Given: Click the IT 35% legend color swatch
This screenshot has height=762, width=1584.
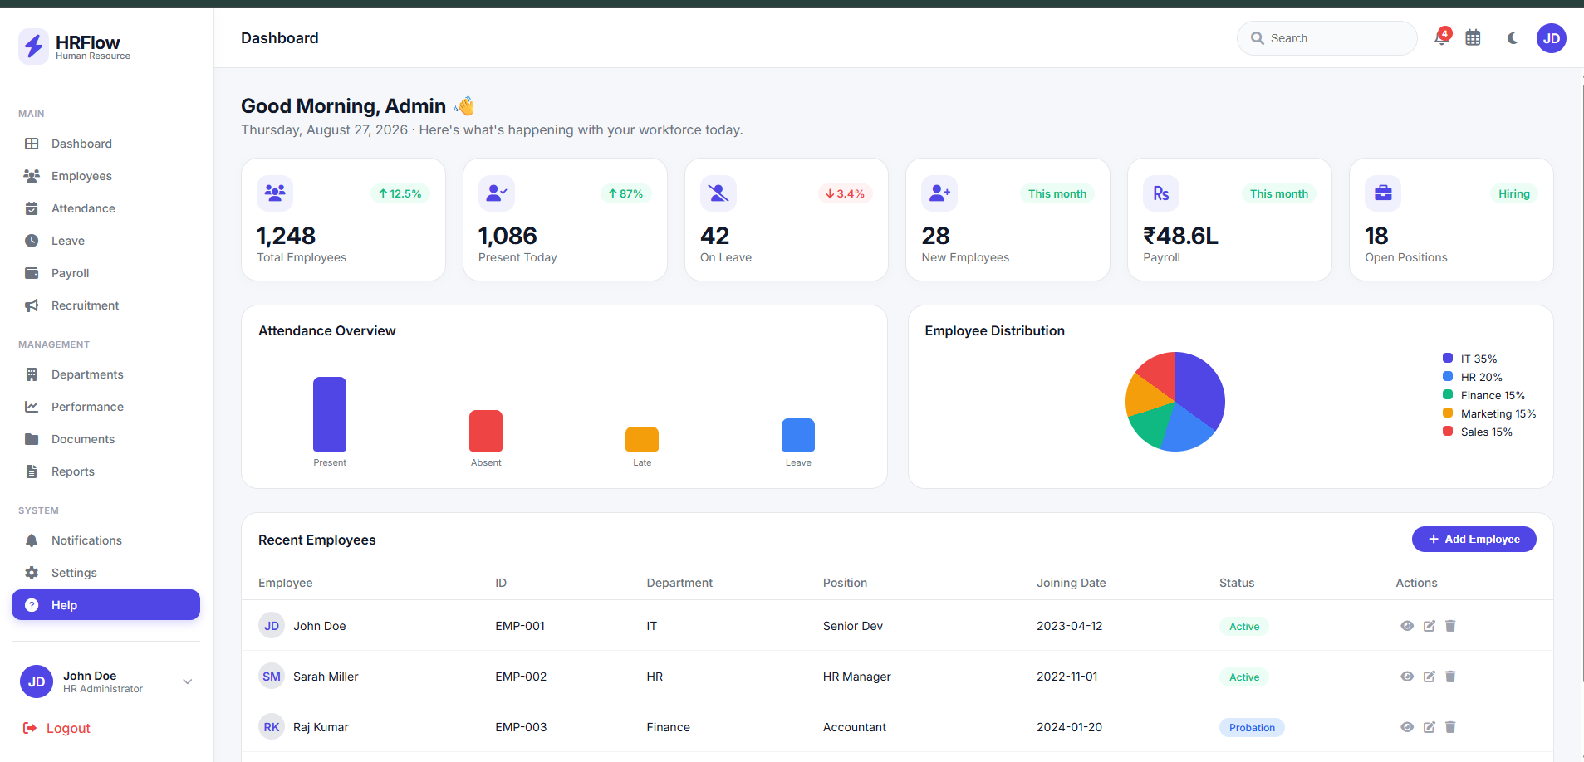Looking at the screenshot, I should point(1448,358).
